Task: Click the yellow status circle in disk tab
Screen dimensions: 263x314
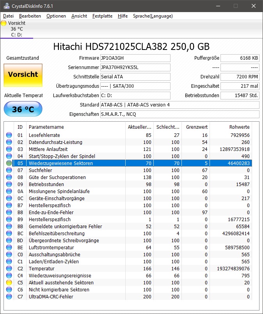Action: point(4,23)
